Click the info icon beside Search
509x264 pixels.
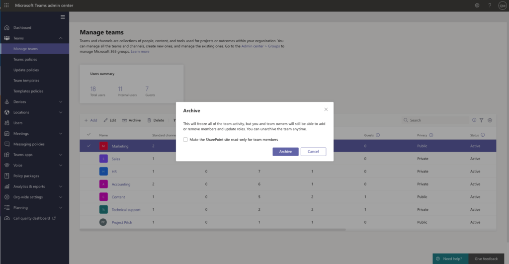coord(474,120)
